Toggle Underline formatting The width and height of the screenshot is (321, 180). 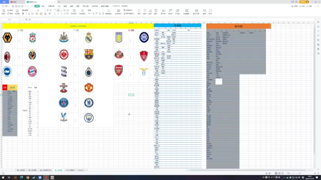(x=29, y=14)
